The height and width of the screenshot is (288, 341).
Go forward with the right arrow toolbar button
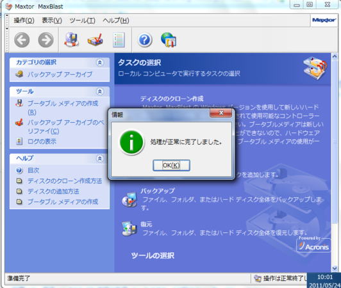pos(46,40)
